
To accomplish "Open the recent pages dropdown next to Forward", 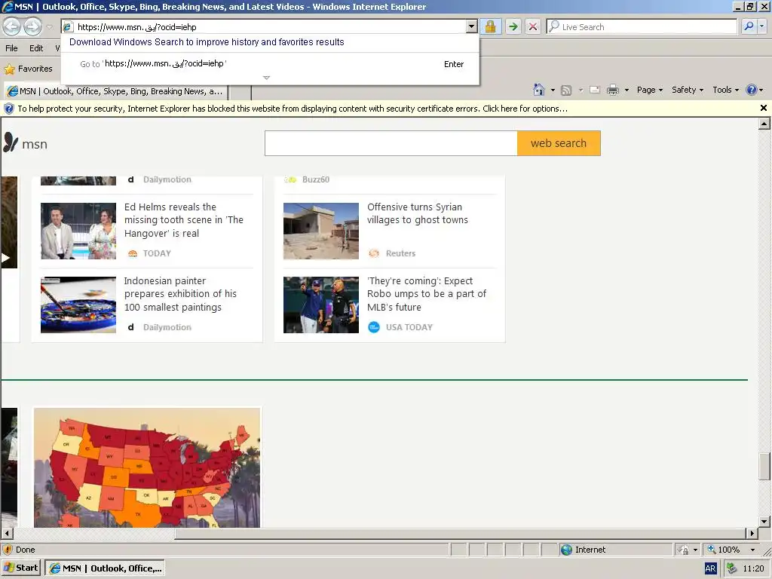I will [x=49, y=27].
